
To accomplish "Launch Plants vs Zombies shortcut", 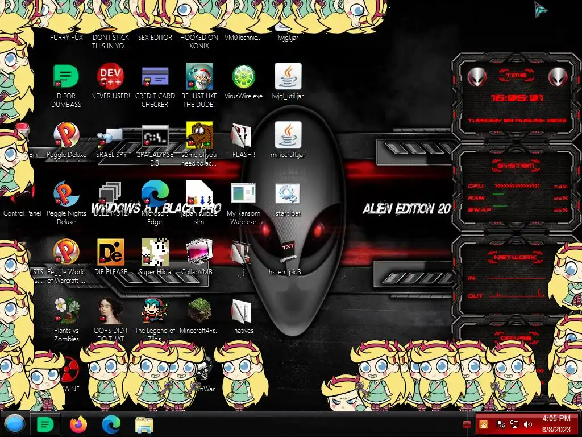I will pos(66,311).
